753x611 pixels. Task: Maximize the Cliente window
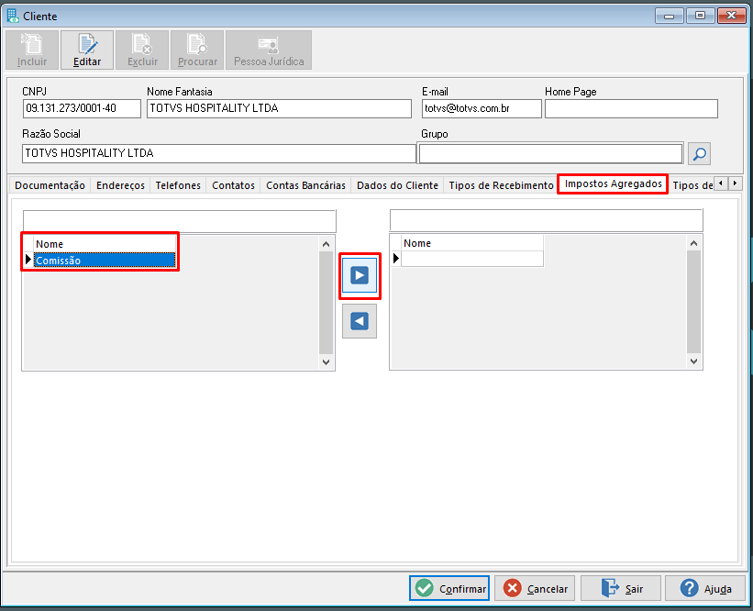click(700, 16)
